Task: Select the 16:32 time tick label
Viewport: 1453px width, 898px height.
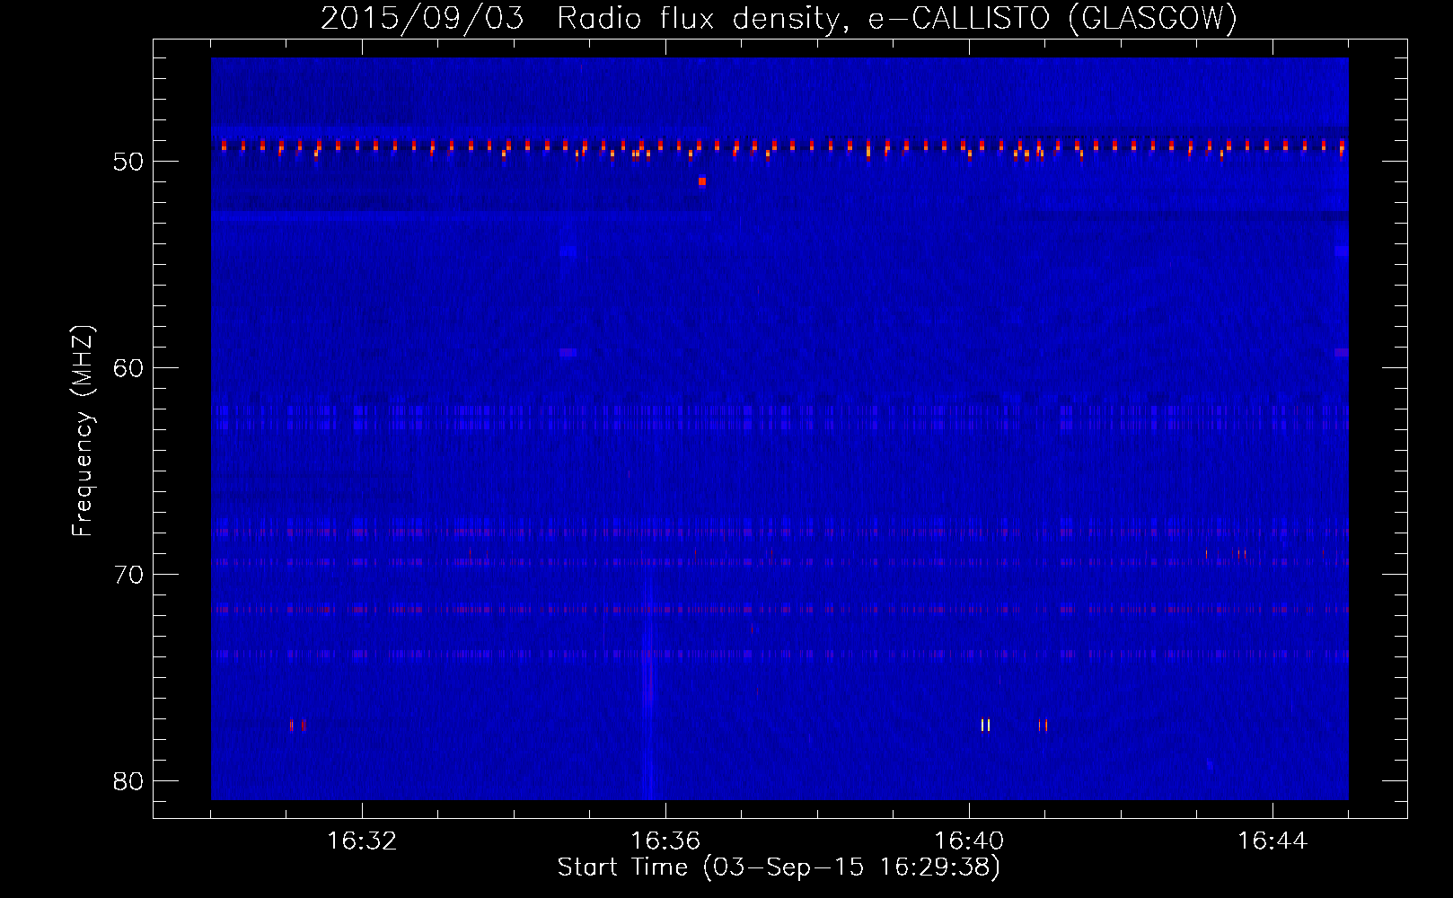Action: (x=362, y=841)
